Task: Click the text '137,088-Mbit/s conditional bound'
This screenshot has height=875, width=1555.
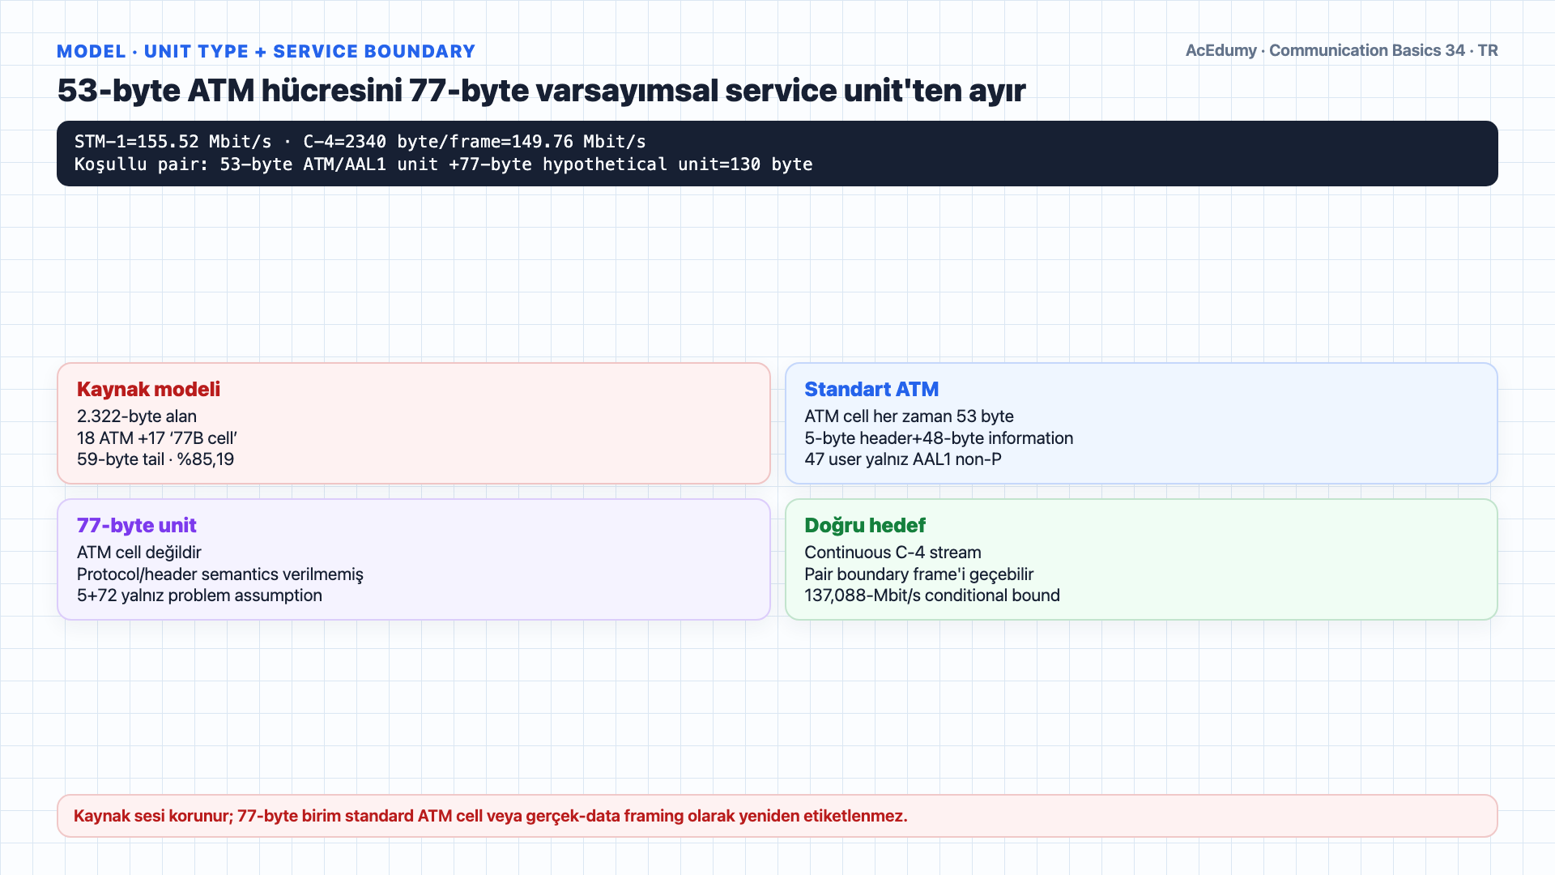Action: coord(931,595)
